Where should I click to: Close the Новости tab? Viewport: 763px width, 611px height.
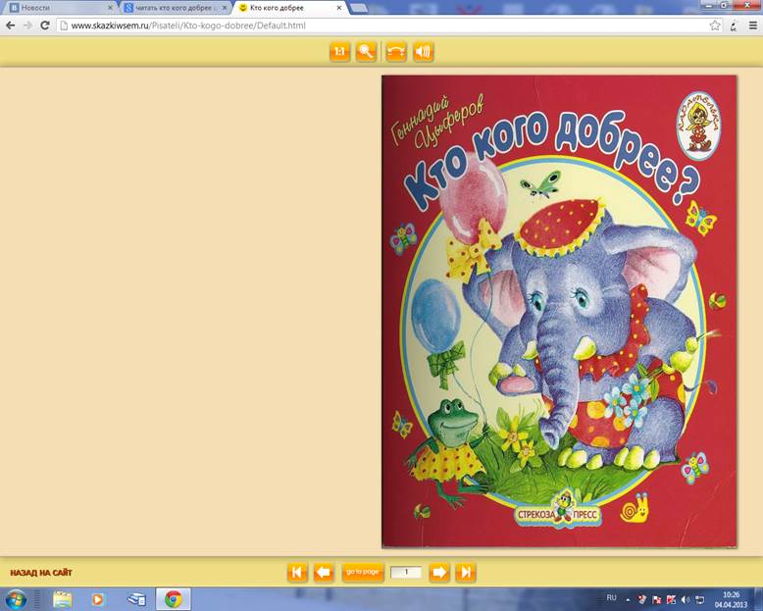click(110, 8)
